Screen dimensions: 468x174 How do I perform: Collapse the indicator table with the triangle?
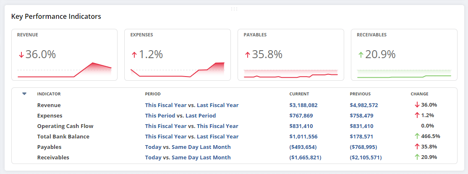click(24, 94)
